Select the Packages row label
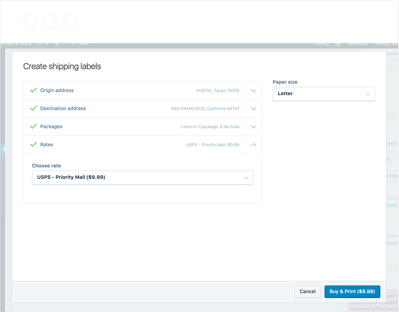 pos(51,127)
